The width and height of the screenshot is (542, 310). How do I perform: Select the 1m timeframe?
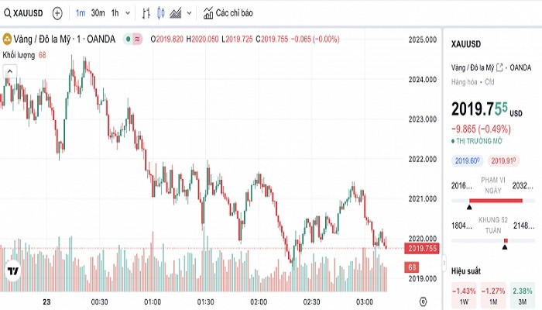tap(81, 13)
